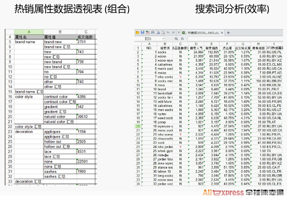
Task: Select column D header in right spreadsheet
Action: (196, 44)
